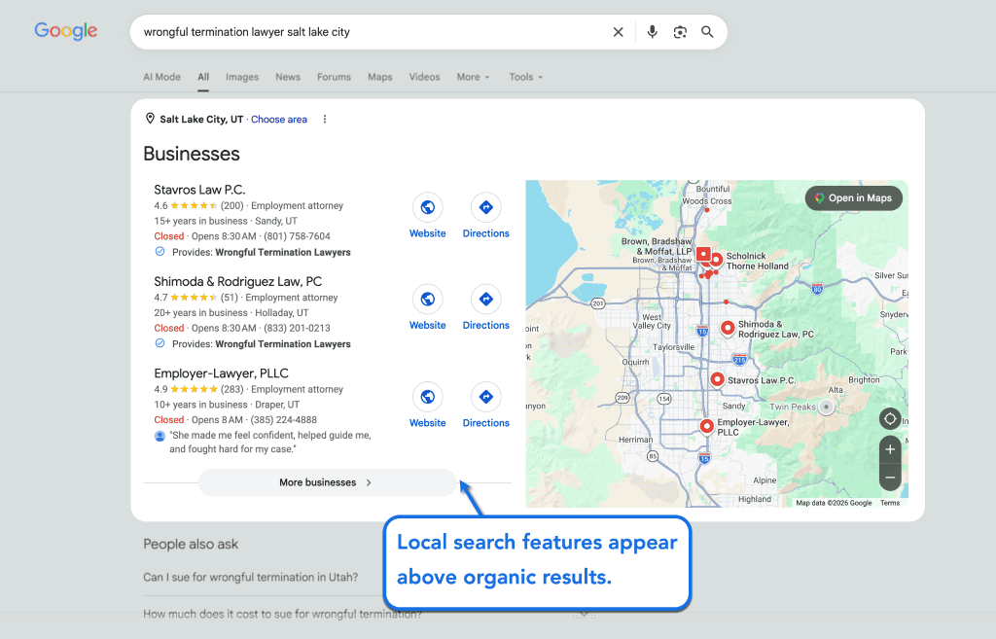
Task: Switch to the Maps tab
Action: click(x=380, y=77)
